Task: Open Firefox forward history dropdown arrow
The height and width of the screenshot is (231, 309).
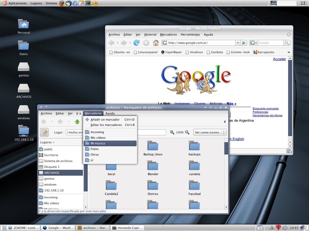Action: 130,43
